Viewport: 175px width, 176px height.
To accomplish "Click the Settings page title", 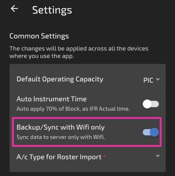I will pos(52,10).
